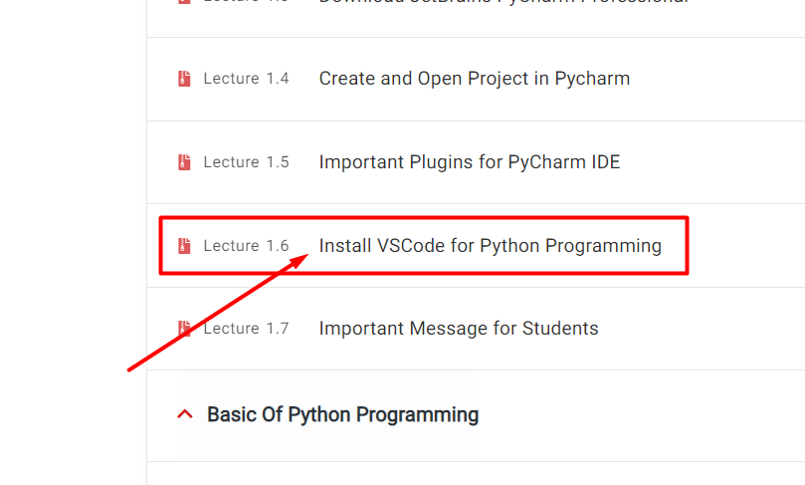Open 'Create and Open Project in Pycharm' lecture

point(475,79)
